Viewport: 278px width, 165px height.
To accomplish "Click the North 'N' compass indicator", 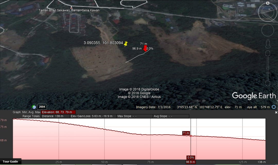I will [268, 3].
